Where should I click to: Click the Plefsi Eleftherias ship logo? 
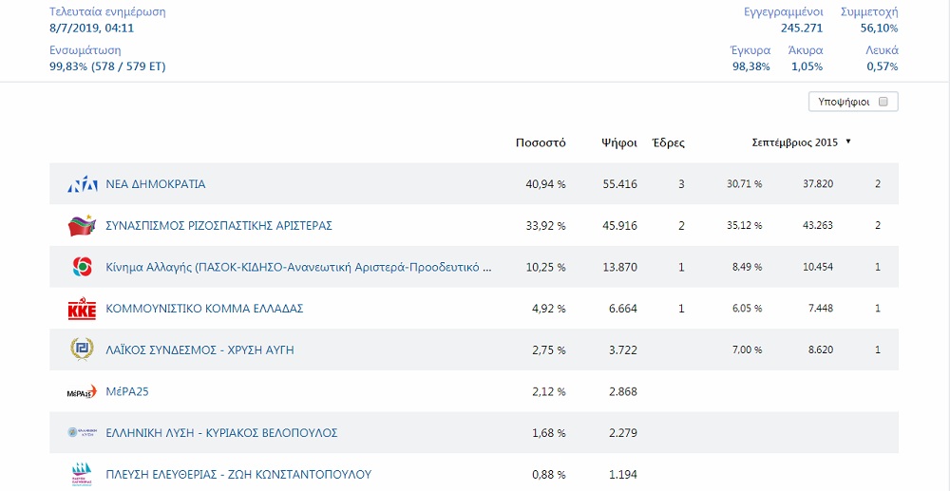[x=83, y=475]
